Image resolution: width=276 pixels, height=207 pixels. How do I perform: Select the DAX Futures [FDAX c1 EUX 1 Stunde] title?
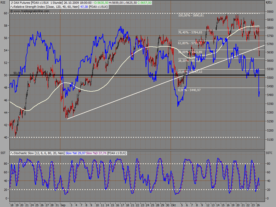pos(38,3)
